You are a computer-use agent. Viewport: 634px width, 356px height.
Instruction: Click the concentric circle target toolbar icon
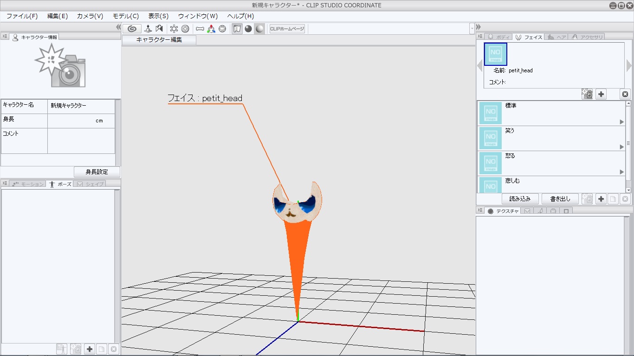(185, 29)
